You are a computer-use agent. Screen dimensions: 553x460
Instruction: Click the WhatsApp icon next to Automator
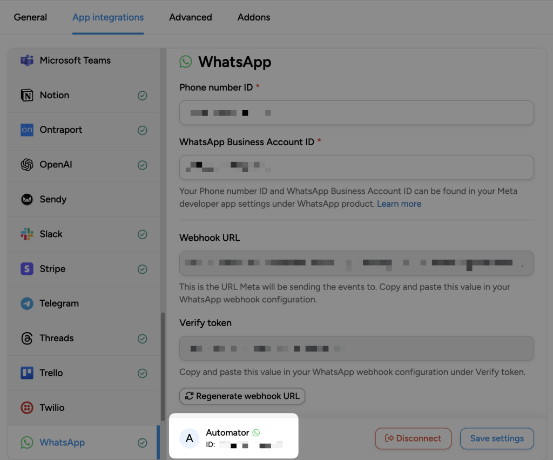(256, 432)
